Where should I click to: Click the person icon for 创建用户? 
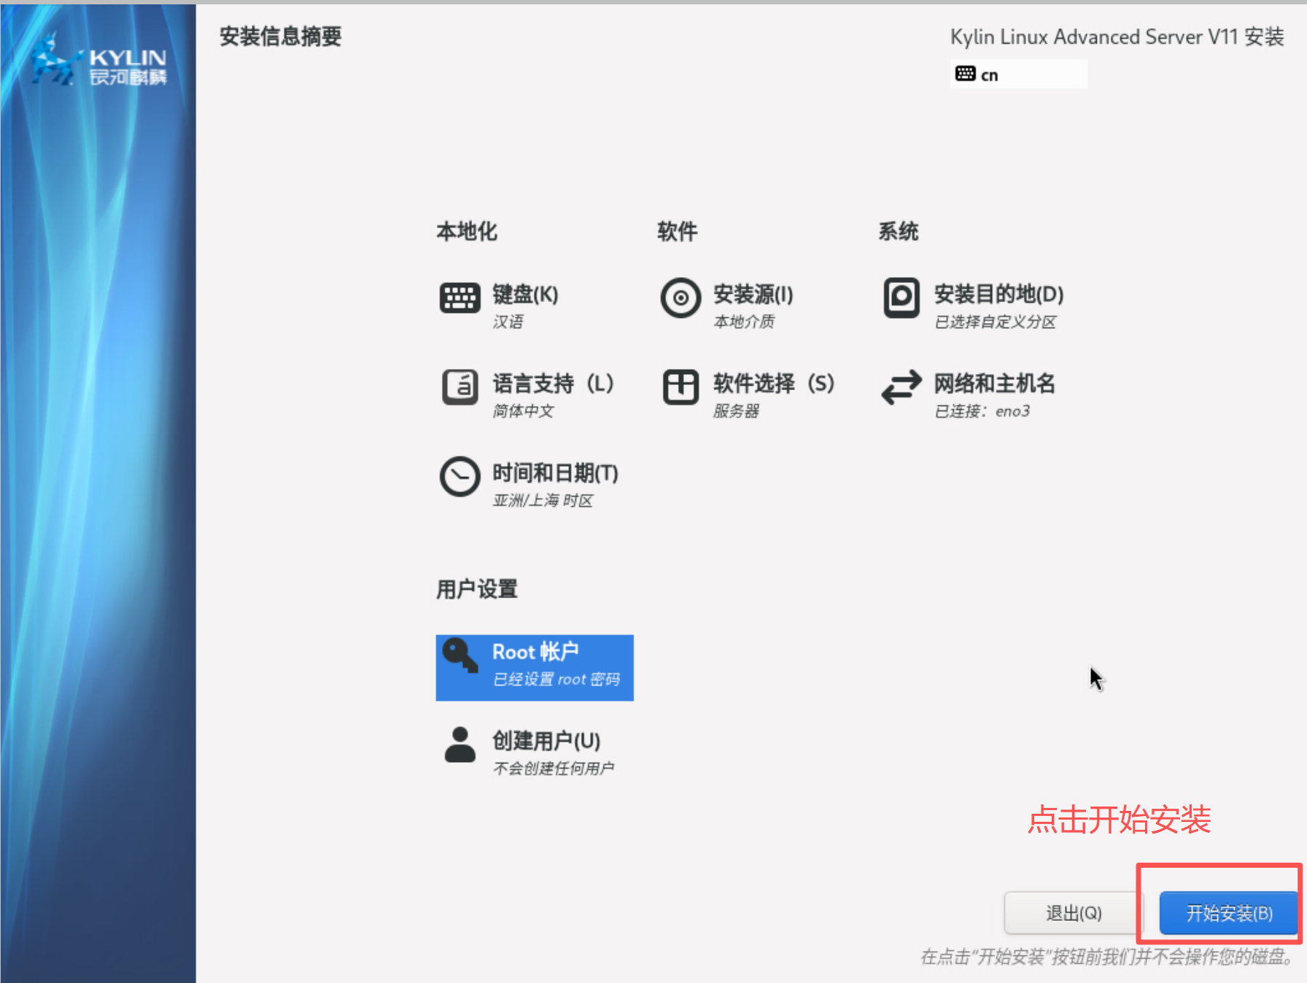pyautogui.click(x=459, y=745)
